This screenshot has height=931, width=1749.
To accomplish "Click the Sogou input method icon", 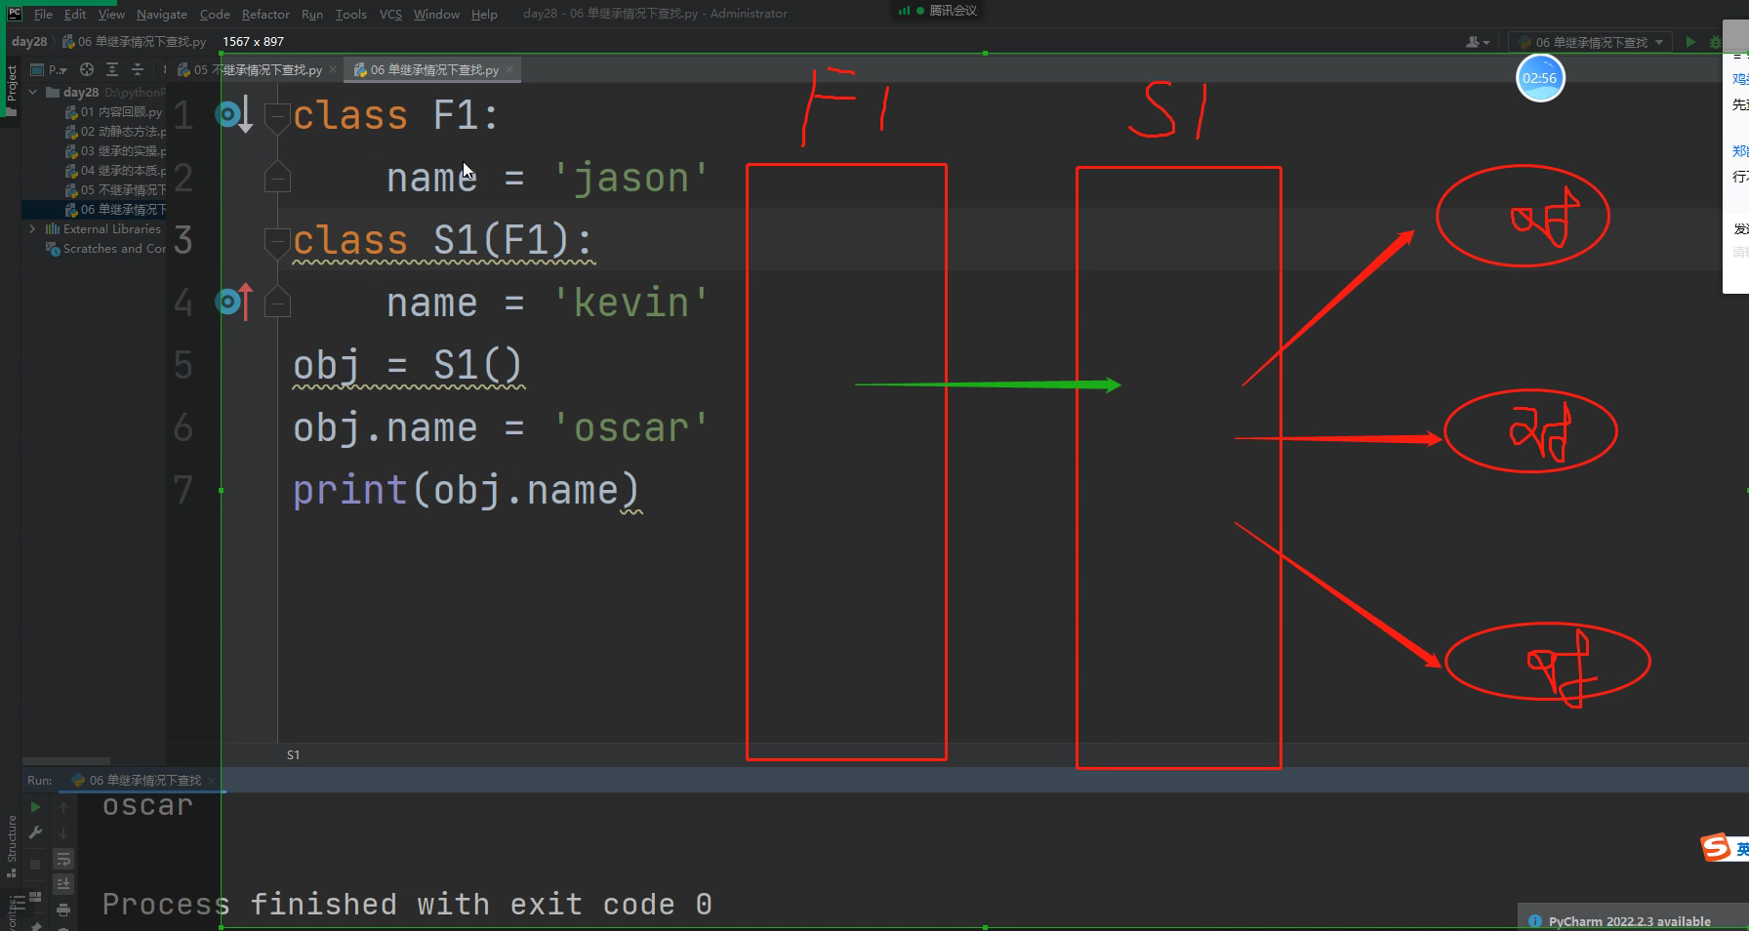I will 1716,847.
